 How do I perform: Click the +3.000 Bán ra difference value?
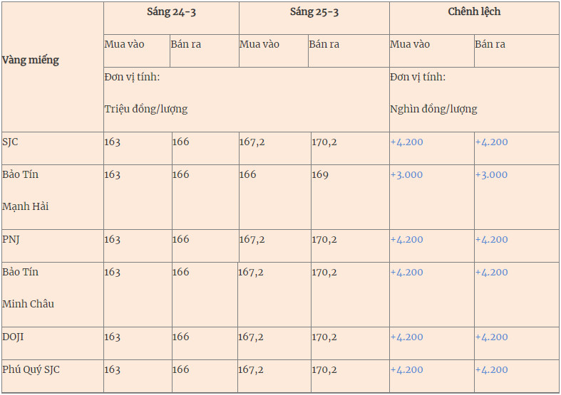[x=491, y=174]
